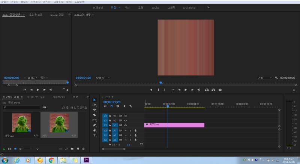Open Program panel menu icon
Image resolution: width=300 pixels, height=164 pixels.
pos(93,15)
